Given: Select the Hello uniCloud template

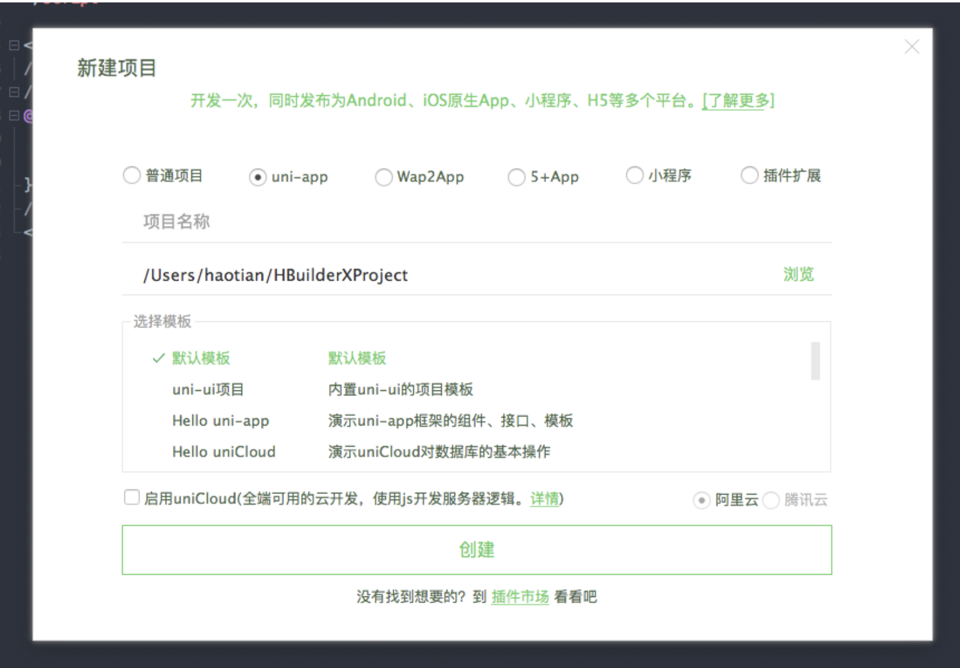Looking at the screenshot, I should [x=224, y=452].
